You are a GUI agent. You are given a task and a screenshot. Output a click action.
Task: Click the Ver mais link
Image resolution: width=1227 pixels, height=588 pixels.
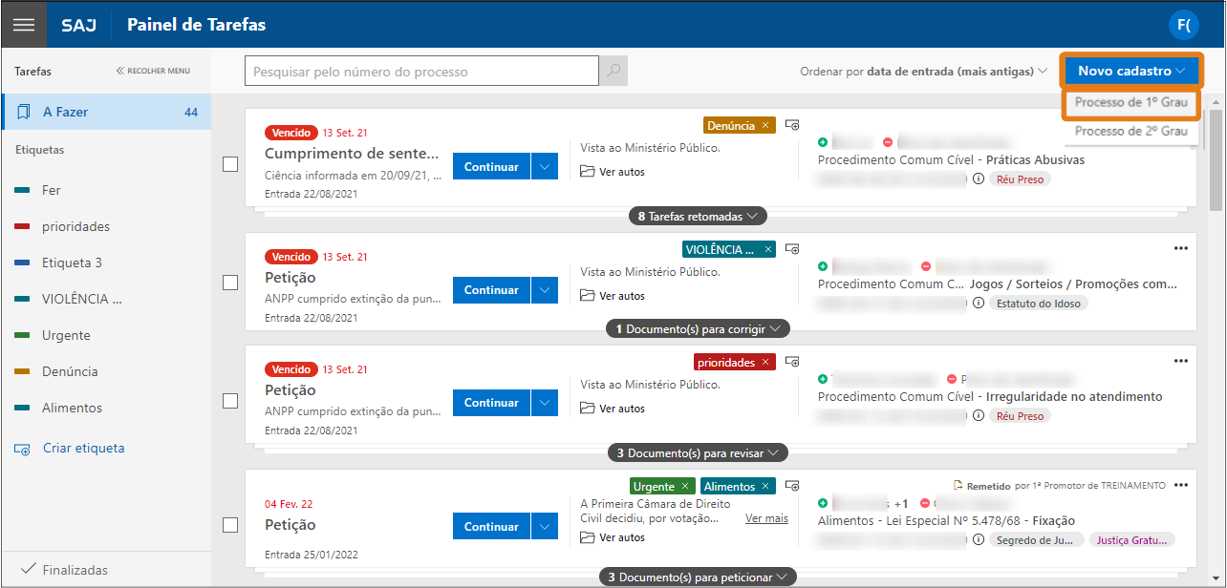pyautogui.click(x=766, y=518)
